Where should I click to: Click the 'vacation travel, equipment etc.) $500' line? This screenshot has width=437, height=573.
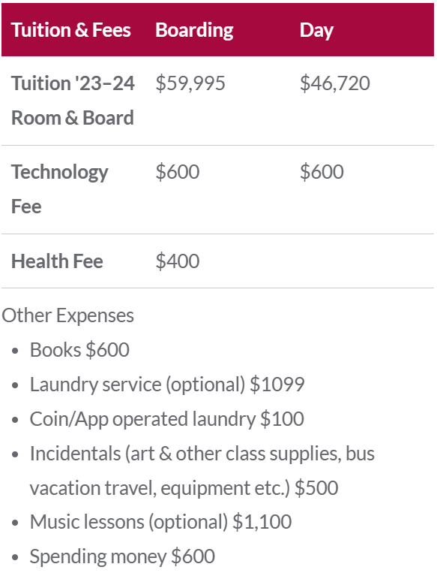(x=184, y=488)
